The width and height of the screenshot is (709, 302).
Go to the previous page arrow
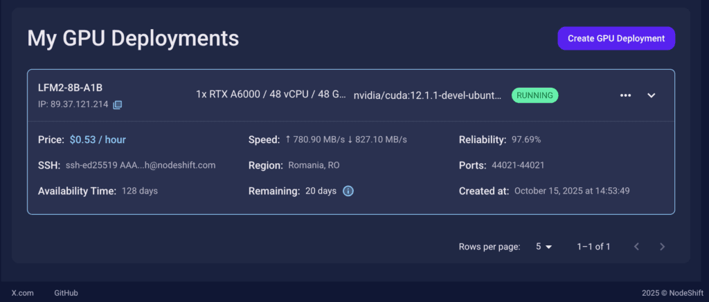point(636,247)
